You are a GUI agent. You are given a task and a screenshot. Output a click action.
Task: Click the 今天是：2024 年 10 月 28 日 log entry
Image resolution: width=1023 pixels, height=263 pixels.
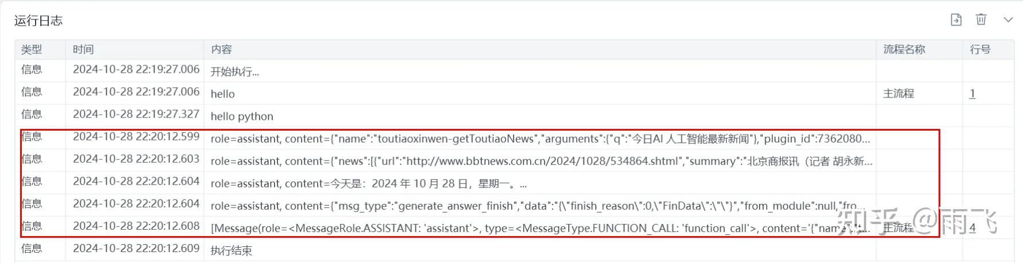[368, 183]
